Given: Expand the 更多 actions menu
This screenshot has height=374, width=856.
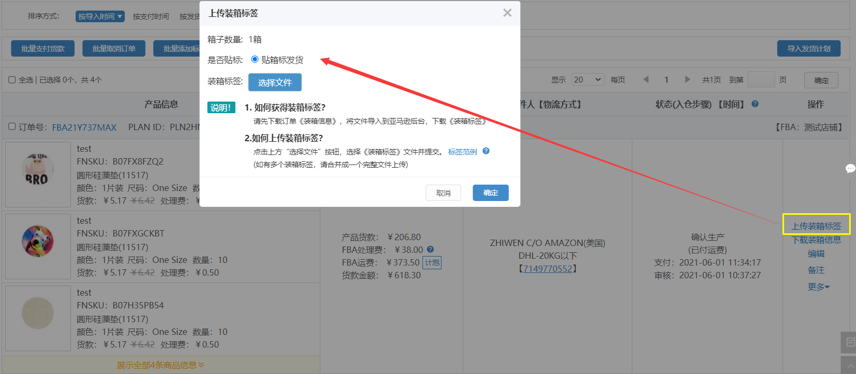Looking at the screenshot, I should (x=818, y=287).
